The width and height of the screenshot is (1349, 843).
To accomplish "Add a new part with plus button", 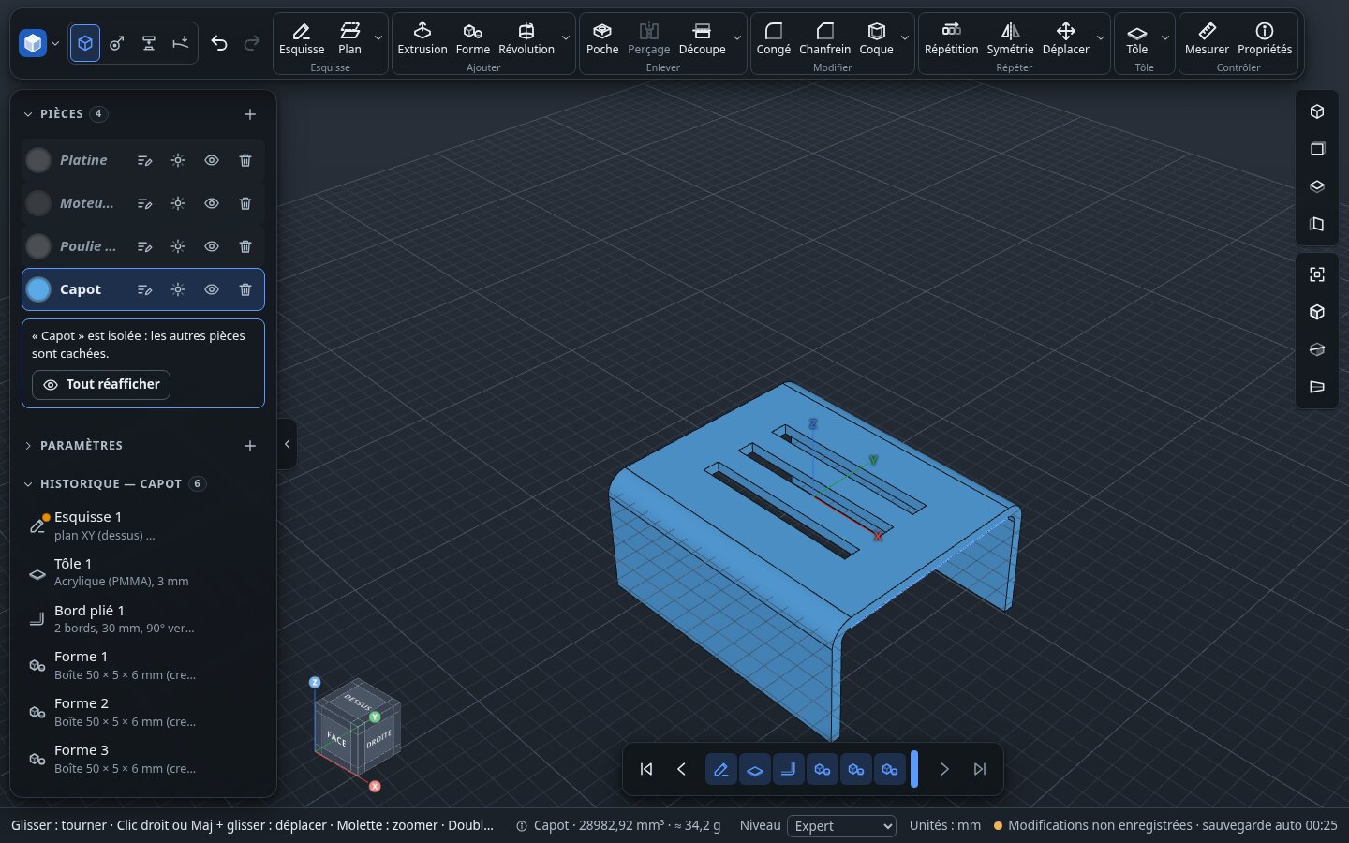I will pyautogui.click(x=250, y=114).
